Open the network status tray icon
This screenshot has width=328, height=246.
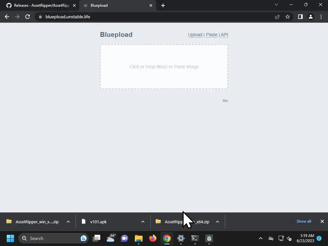tap(281, 238)
